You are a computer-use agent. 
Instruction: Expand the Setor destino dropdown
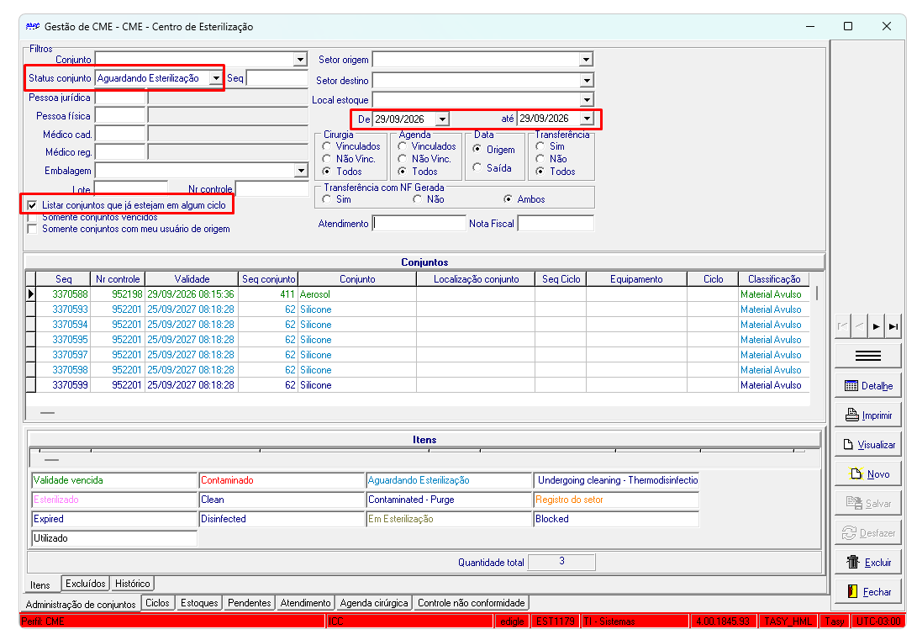586,81
